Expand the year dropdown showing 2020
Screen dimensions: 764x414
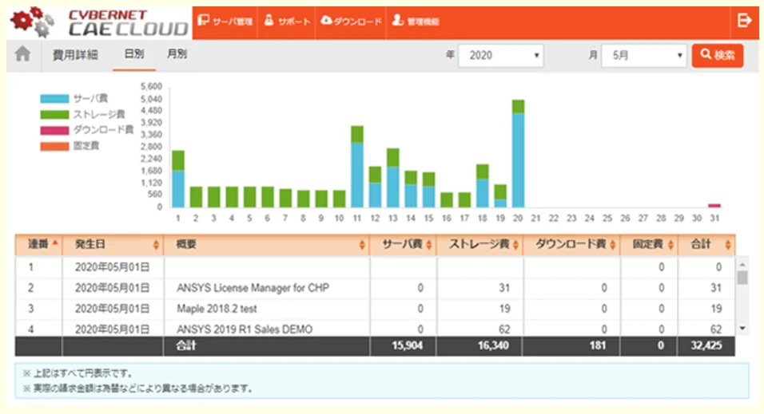[501, 56]
